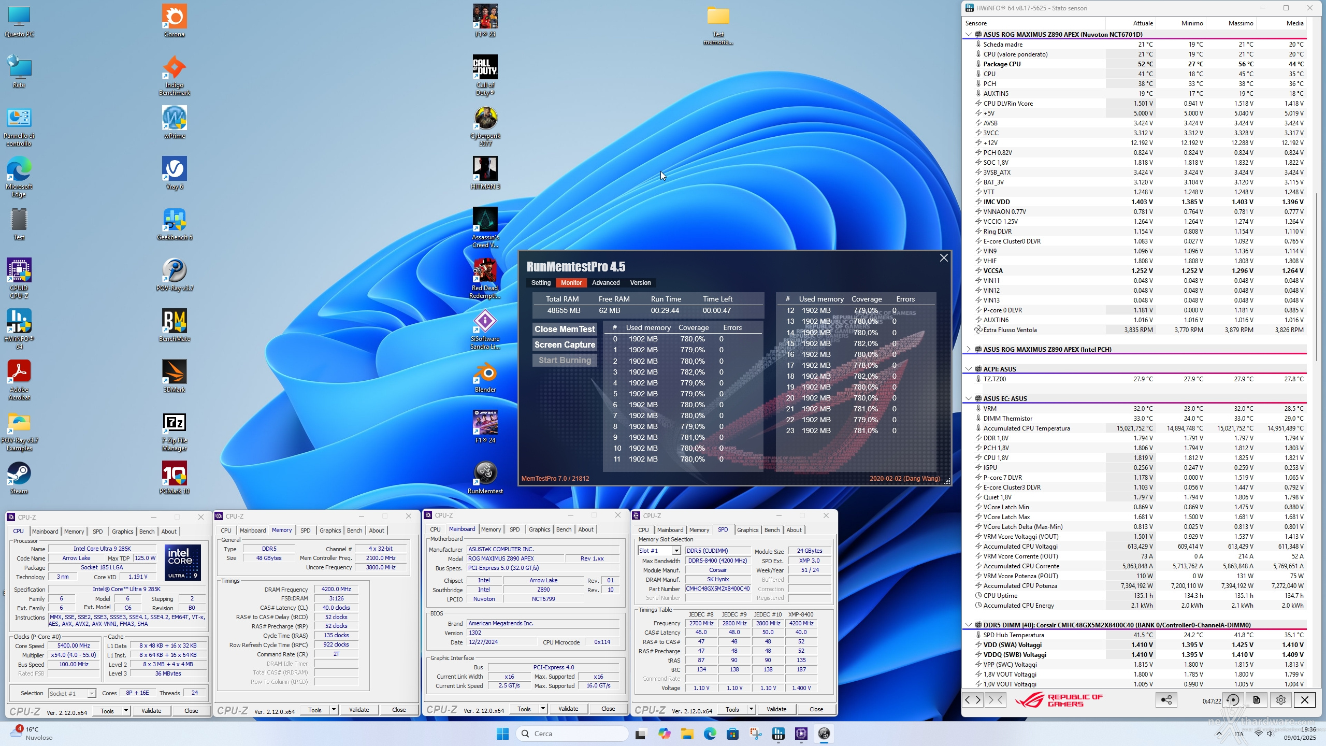Open Snipping Tool from the taskbar
Screen dimensions: 1326x746
756,734
